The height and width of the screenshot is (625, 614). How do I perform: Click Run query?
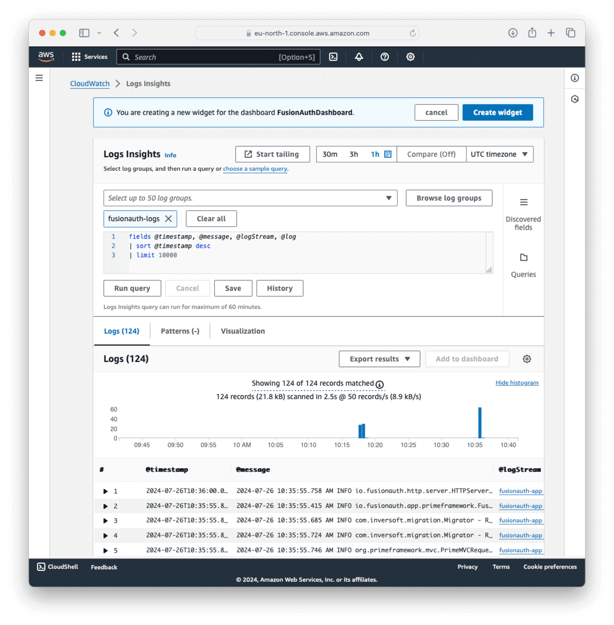coord(132,288)
